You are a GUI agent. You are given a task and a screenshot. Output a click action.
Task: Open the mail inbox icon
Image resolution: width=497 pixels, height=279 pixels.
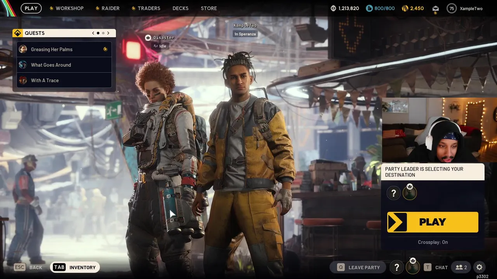click(435, 9)
